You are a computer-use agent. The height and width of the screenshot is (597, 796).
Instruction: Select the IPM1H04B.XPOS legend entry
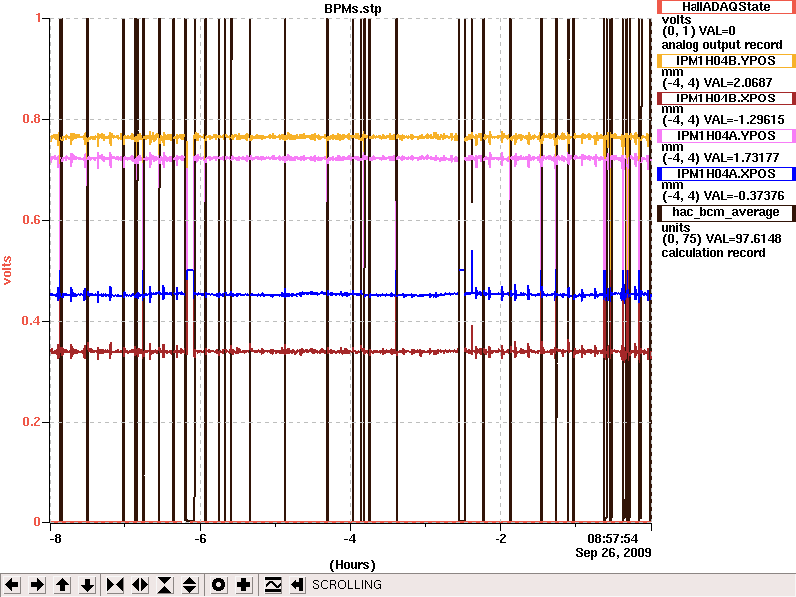click(x=726, y=98)
